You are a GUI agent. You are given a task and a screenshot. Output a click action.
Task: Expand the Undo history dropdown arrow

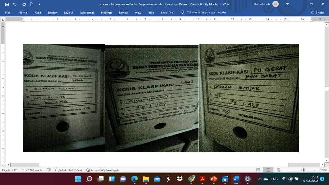19,4
